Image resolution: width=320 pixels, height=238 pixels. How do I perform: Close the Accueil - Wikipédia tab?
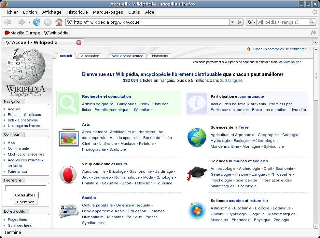pyautogui.click(x=79, y=42)
